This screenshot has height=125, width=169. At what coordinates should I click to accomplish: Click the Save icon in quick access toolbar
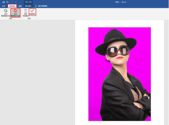(x=4, y=2)
